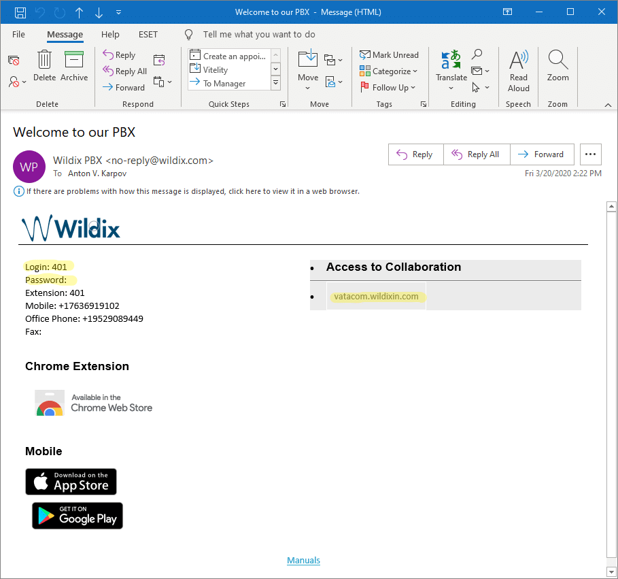Click the Ignore conversation icon
The height and width of the screenshot is (579, 618).
(14, 61)
